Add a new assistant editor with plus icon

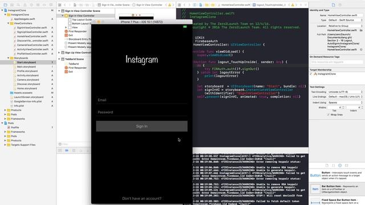click(x=301, y=5)
